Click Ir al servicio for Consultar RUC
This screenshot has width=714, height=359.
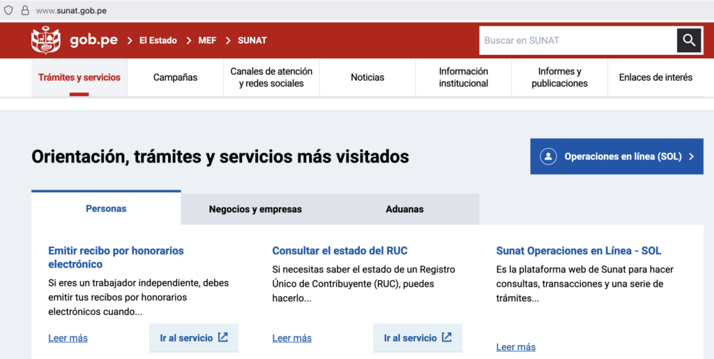[x=418, y=338]
